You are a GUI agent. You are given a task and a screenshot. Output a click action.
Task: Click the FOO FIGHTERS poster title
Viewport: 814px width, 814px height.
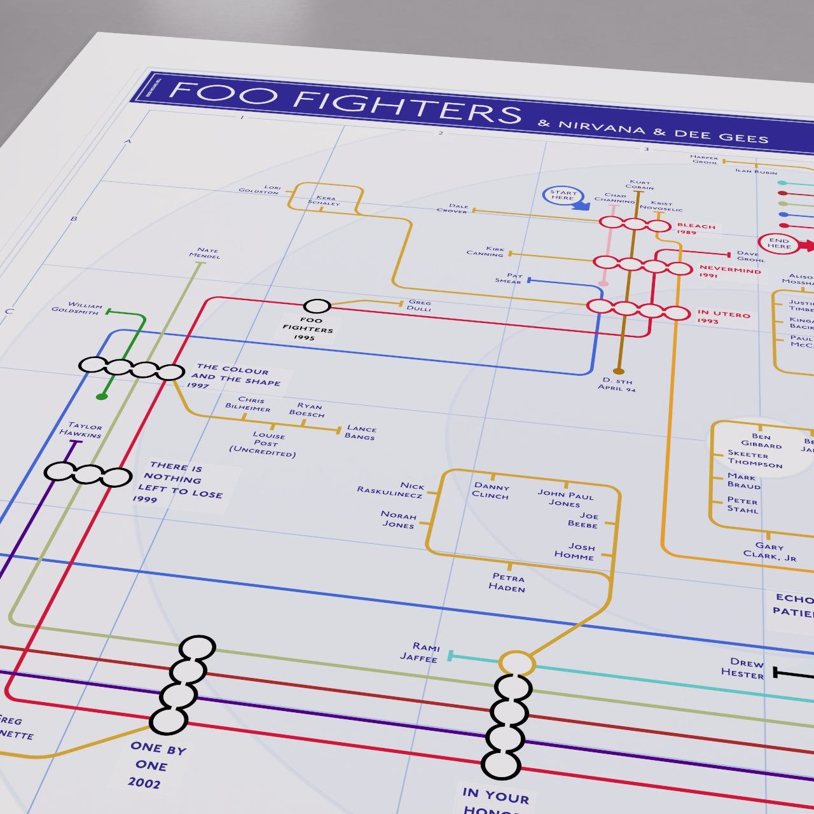345,102
